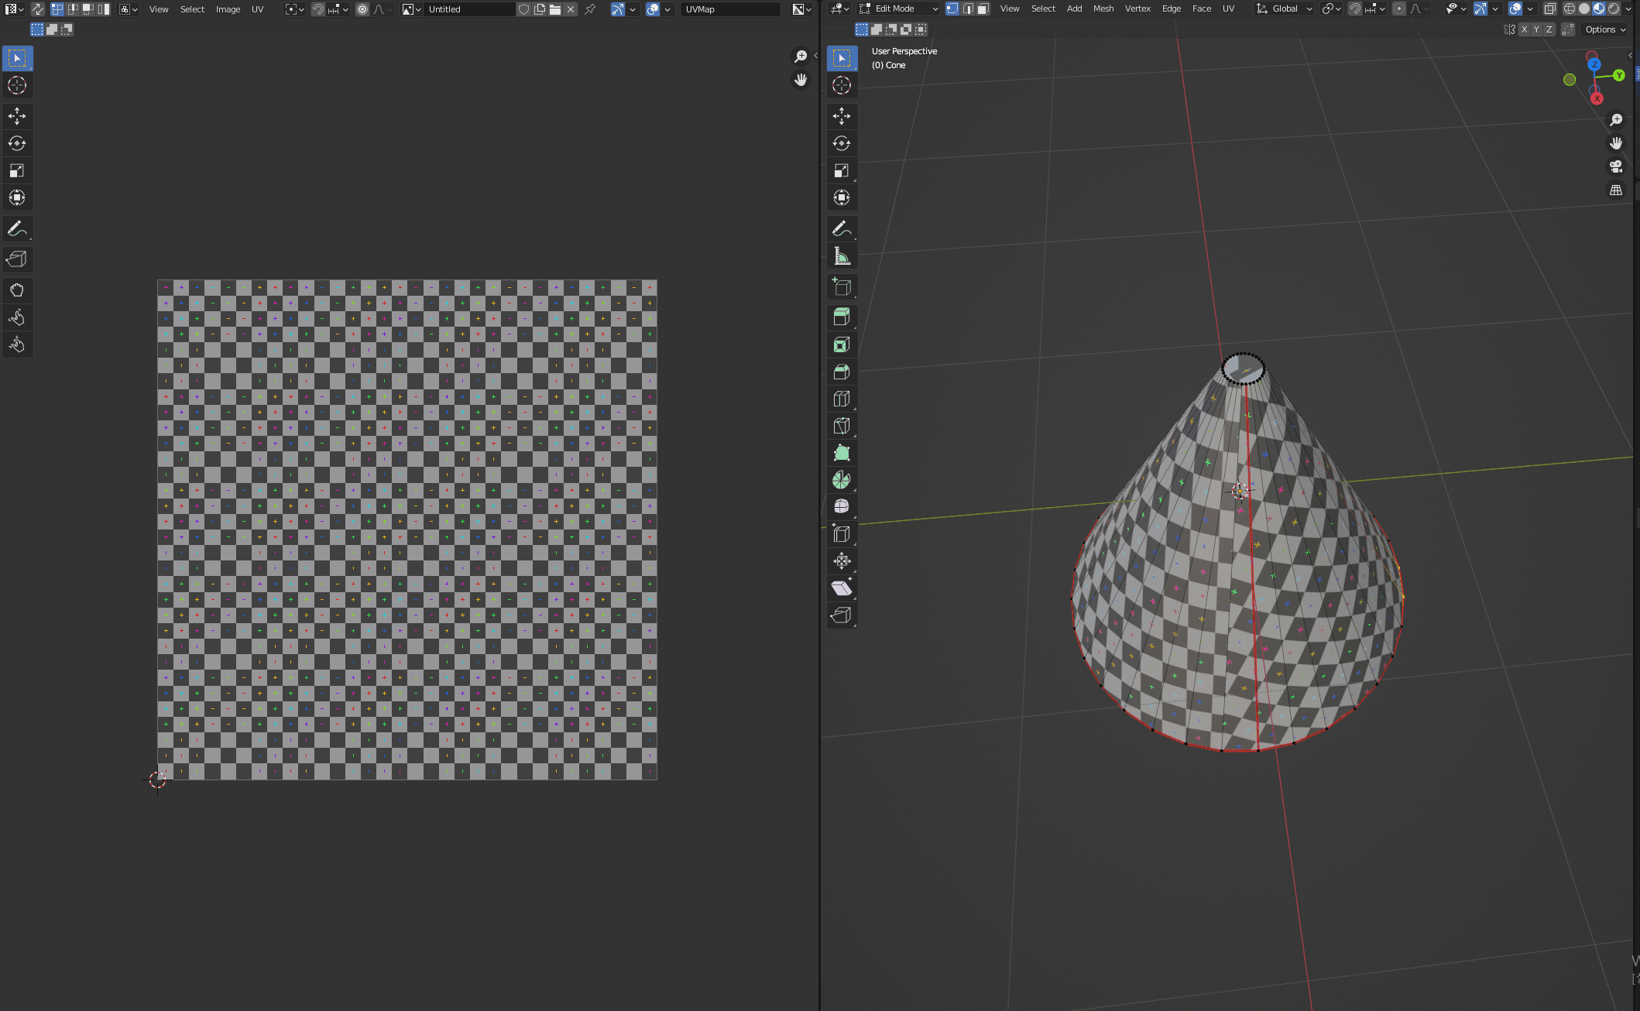Click the UVMap field
Image resolution: width=1640 pixels, height=1011 pixels.
coord(729,9)
